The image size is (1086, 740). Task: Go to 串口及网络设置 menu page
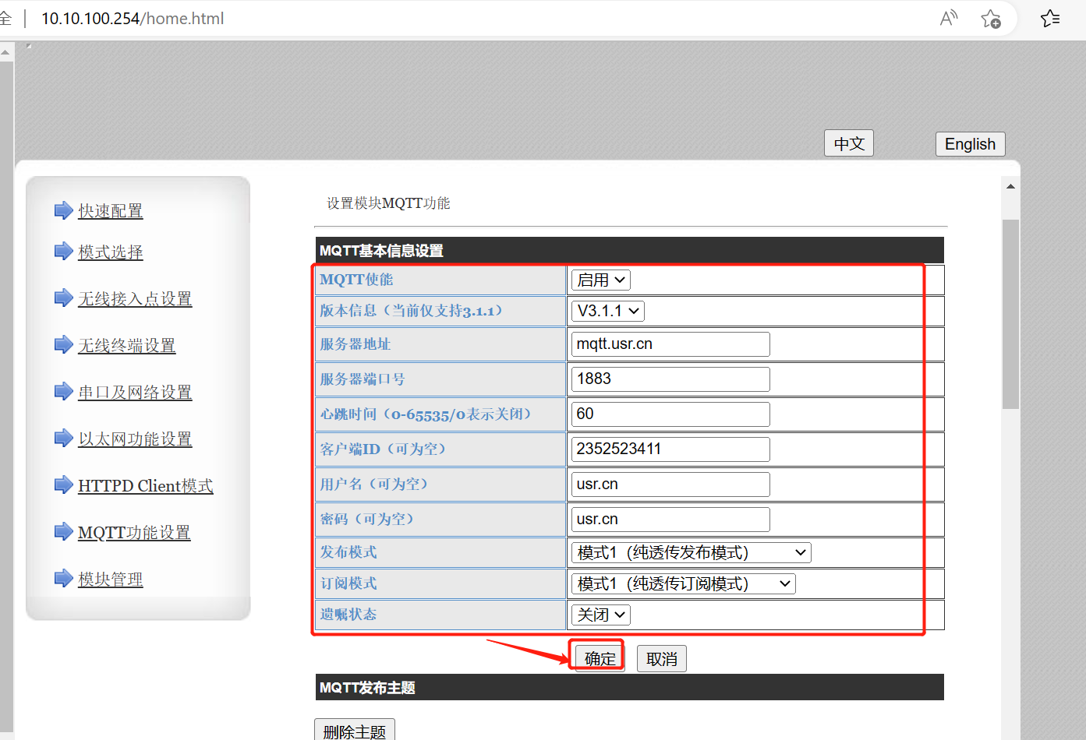(x=135, y=393)
